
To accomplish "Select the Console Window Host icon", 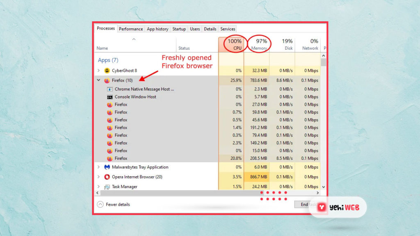I will (x=110, y=97).
